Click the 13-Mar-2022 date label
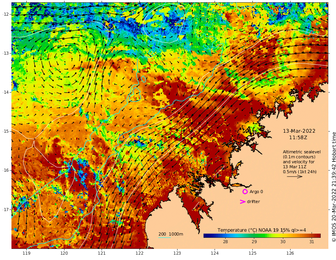Viewport: 336px width, 260px height. pos(299,131)
